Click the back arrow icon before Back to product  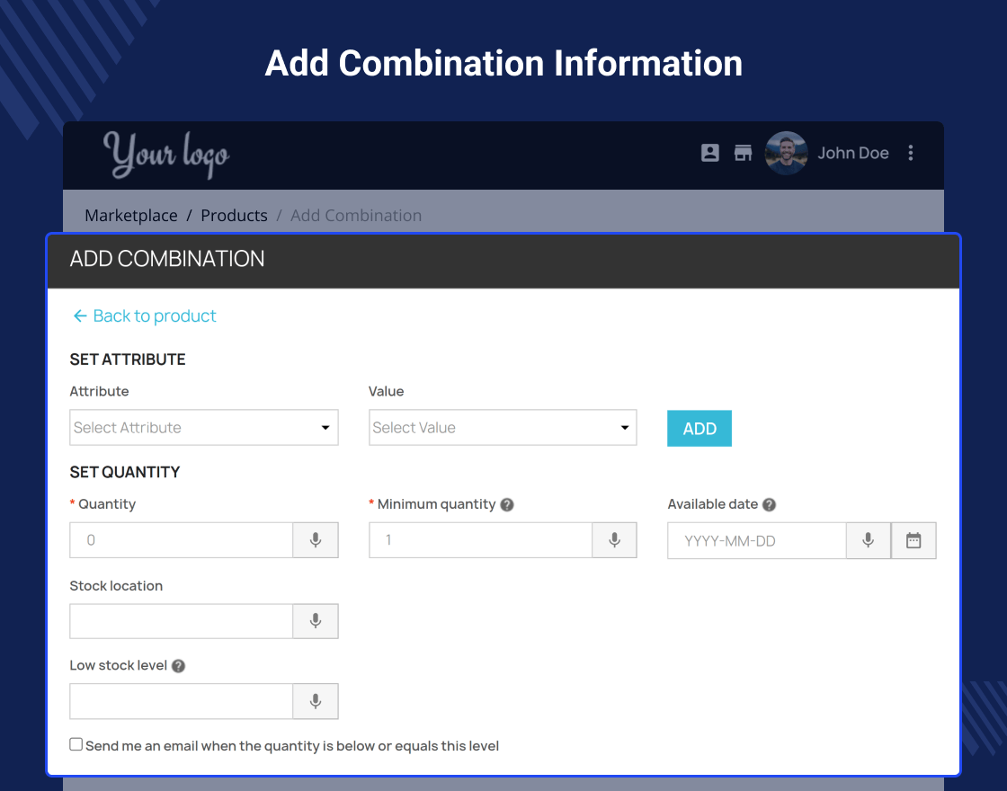[80, 316]
